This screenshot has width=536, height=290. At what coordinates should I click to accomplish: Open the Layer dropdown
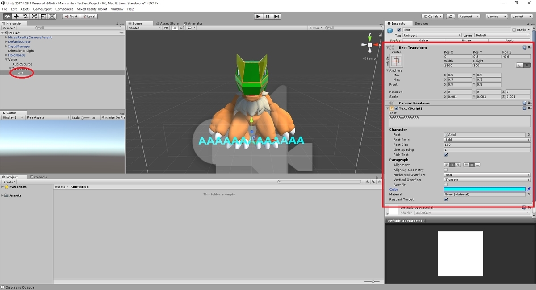point(502,35)
